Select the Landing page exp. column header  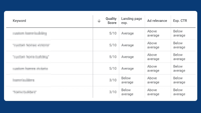pyautogui.click(x=132, y=21)
